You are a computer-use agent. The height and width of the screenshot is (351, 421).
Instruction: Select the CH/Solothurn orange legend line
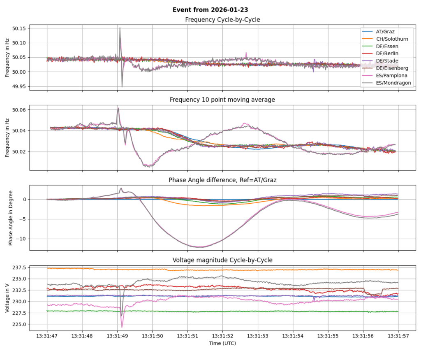pos(368,39)
